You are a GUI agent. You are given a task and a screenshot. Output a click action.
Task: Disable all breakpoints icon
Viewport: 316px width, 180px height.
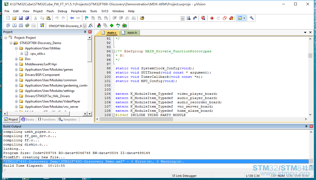point(225,18)
